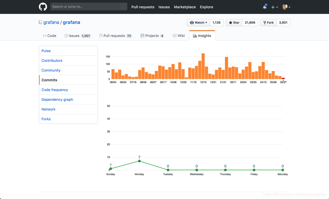Open Marketplace from the top navigation
This screenshot has height=199, width=329.
click(185, 7)
